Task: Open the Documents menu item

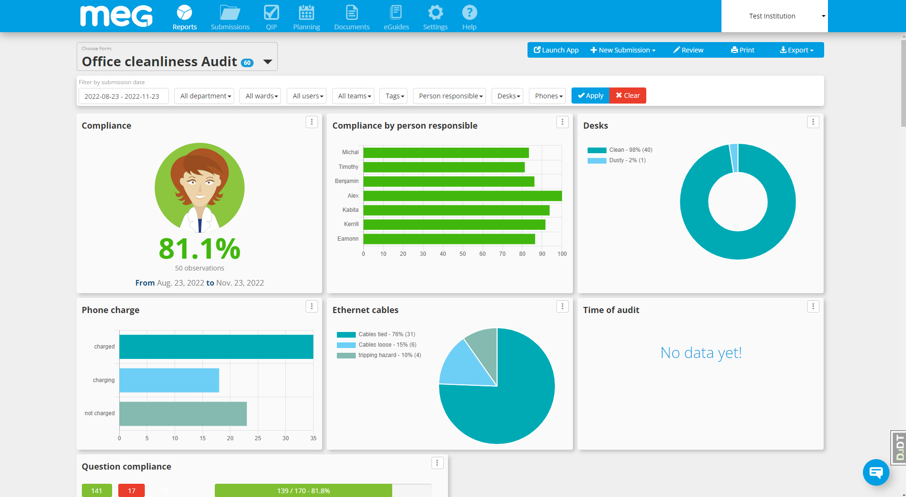Action: pyautogui.click(x=352, y=17)
